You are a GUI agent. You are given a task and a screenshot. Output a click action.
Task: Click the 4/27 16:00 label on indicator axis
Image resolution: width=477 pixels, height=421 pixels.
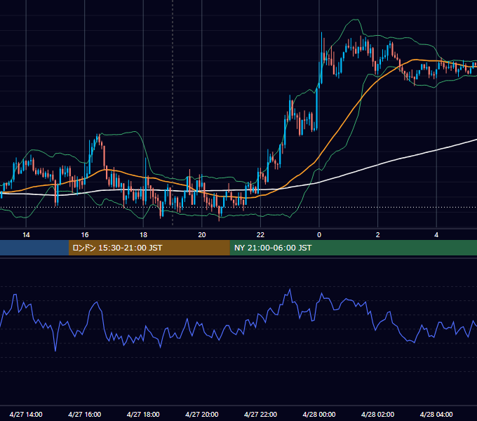pos(85,414)
